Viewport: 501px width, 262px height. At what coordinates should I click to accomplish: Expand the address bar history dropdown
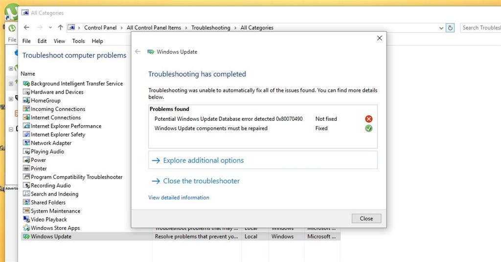(441, 28)
